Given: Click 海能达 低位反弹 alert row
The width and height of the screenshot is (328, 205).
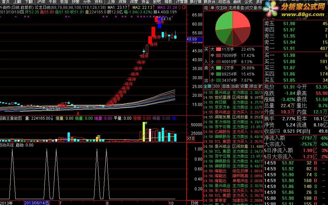Looking at the screenshot, I should pos(233,171).
